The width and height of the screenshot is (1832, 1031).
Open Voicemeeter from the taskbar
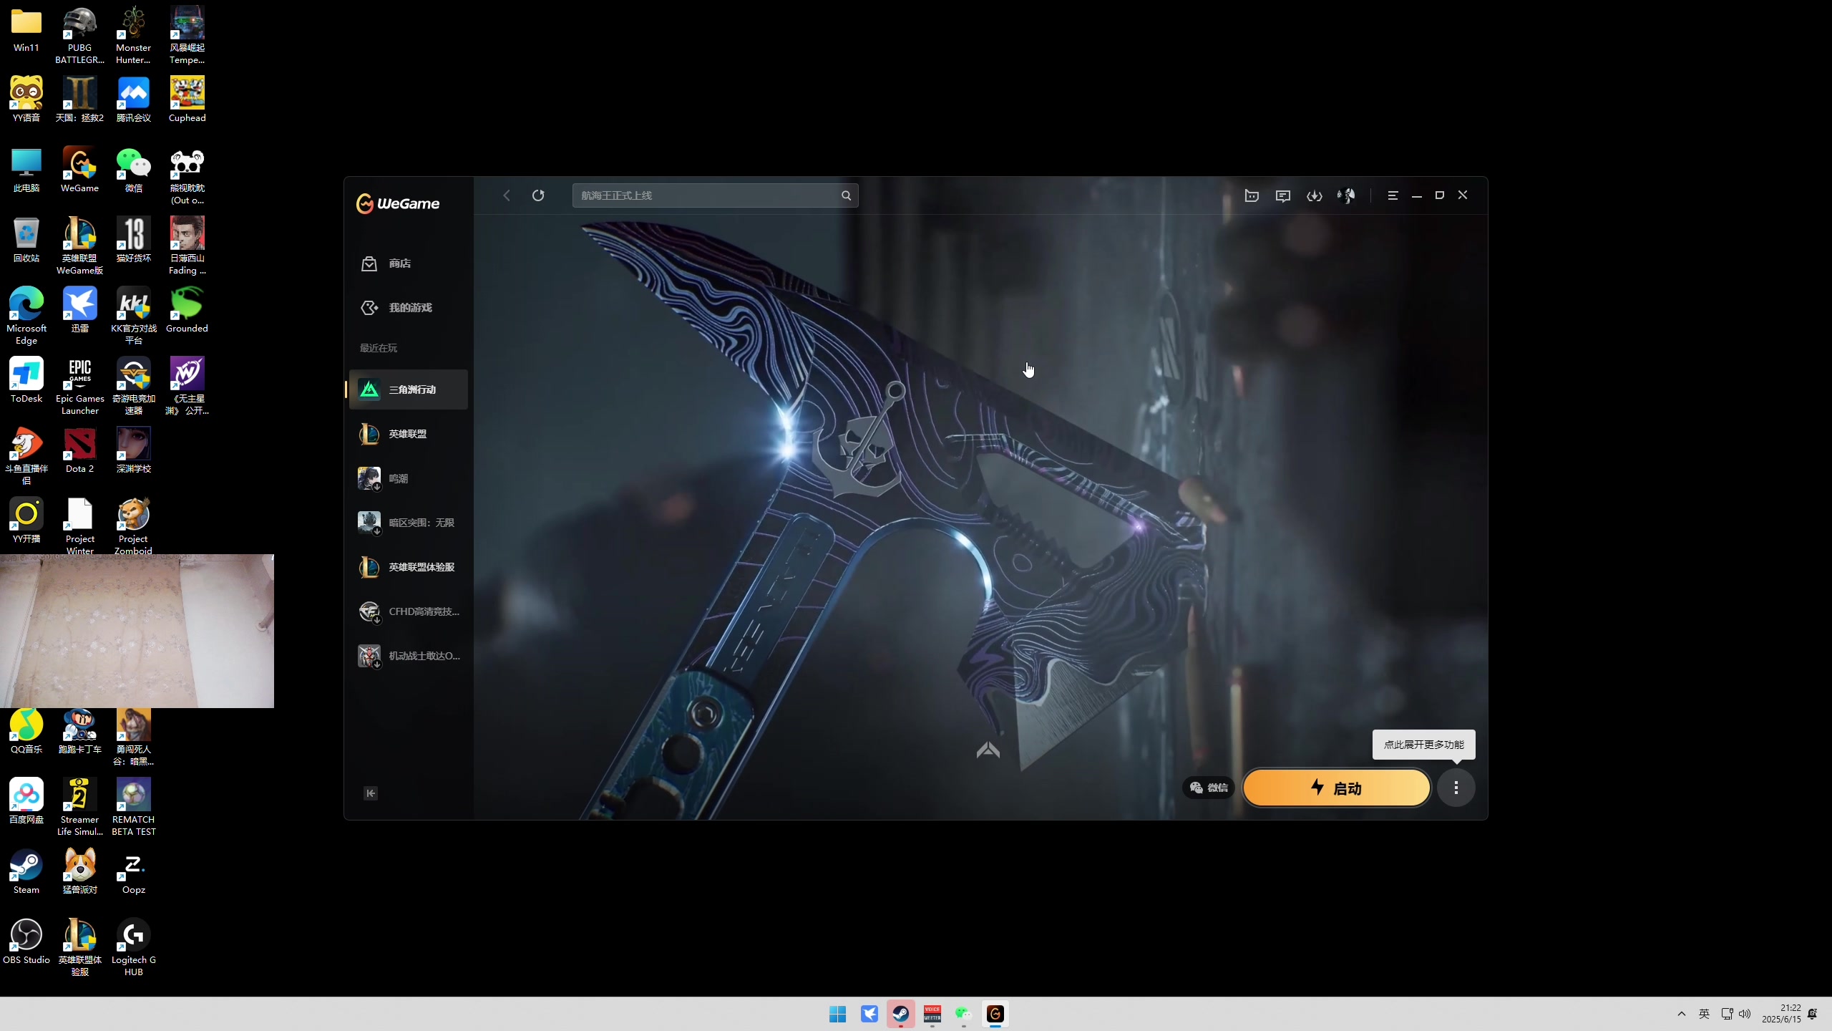point(932,1014)
